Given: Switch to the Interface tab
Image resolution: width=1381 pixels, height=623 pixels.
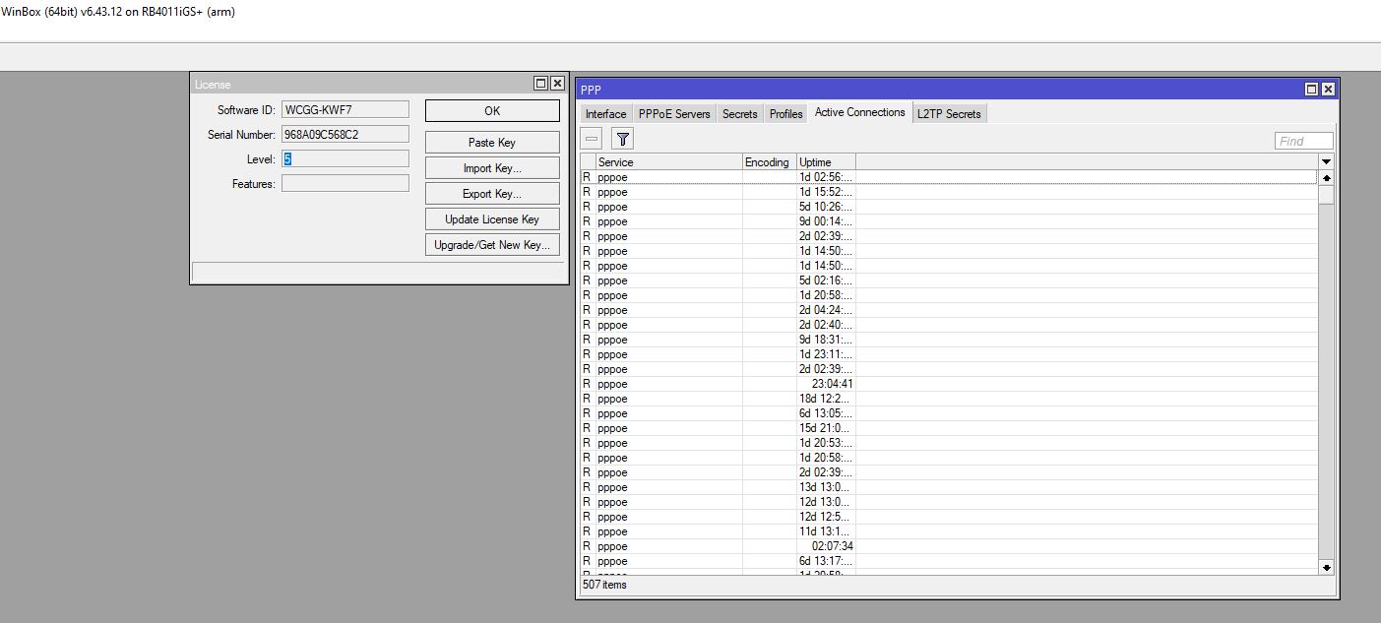Looking at the screenshot, I should (605, 114).
